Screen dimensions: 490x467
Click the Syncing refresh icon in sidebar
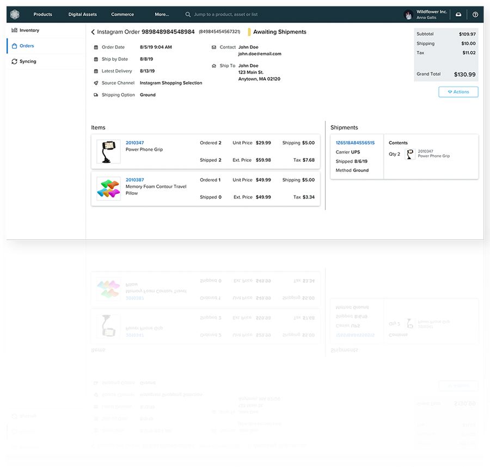(14, 62)
